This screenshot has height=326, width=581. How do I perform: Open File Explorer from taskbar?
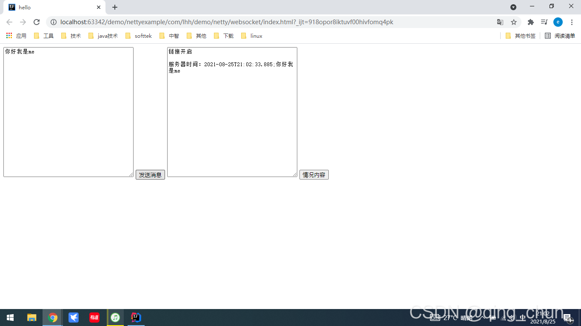pos(32,318)
